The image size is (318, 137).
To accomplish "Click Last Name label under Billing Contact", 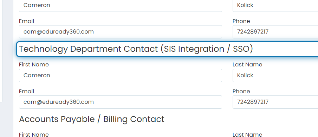I will [247, 135].
